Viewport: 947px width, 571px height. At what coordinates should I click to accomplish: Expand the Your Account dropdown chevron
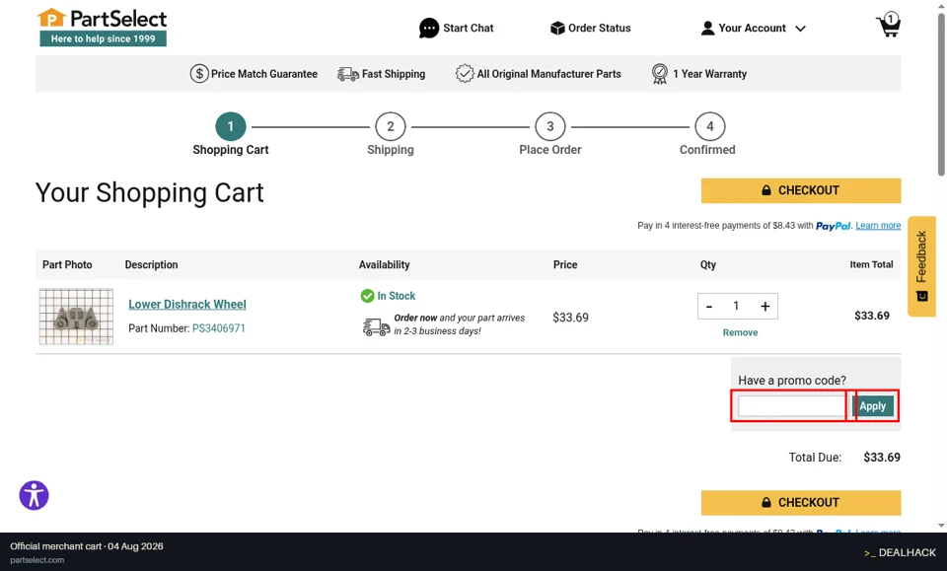point(800,29)
